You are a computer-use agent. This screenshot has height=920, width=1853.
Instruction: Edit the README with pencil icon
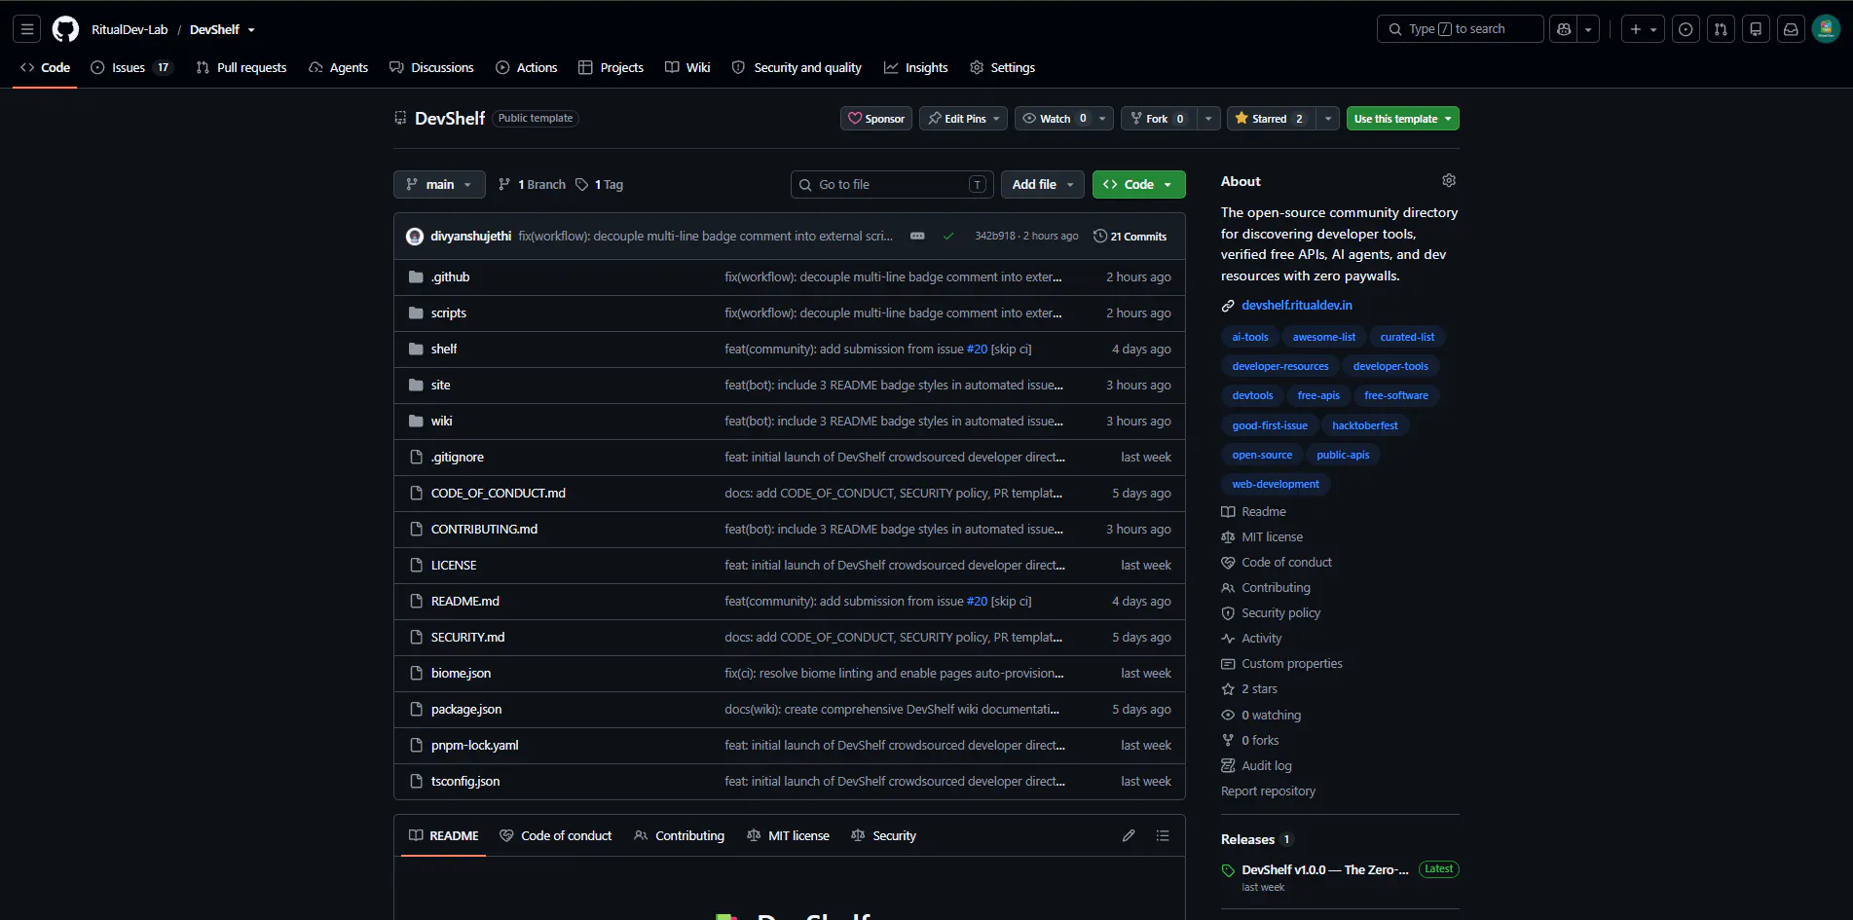(x=1129, y=835)
